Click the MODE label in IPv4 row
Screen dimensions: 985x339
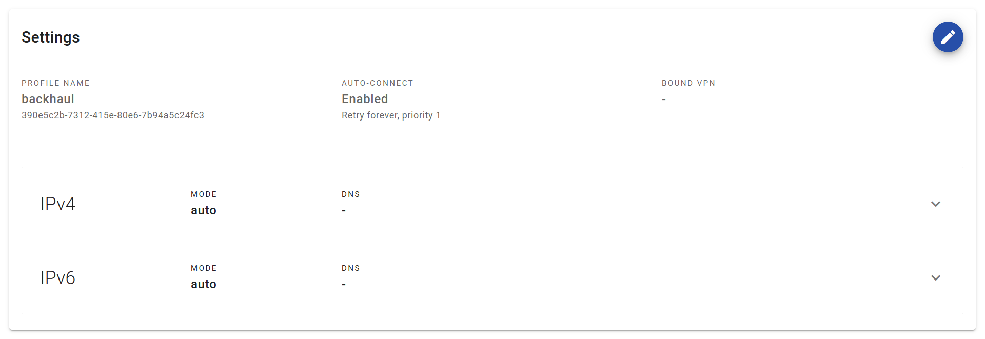[x=204, y=194]
